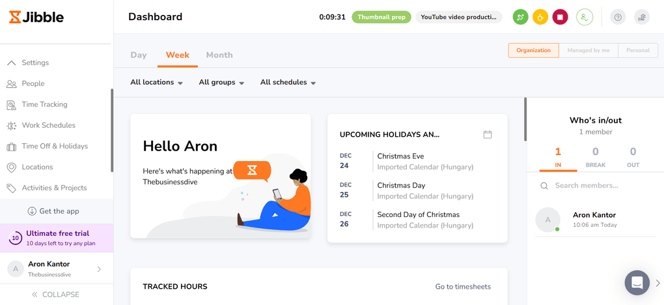Show the IN members tab
Image resolution: width=664 pixels, height=305 pixels.
click(x=558, y=157)
